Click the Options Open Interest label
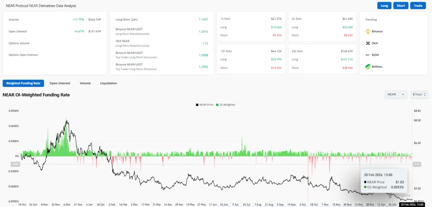Viewport: 432px width, 207px height. pos(23,55)
